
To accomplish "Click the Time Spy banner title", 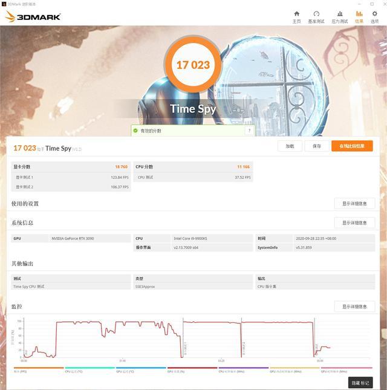I will coord(193,109).
